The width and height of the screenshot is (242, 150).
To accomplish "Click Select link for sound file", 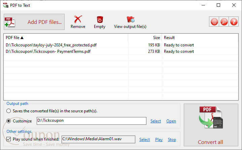I will [x=144, y=140].
